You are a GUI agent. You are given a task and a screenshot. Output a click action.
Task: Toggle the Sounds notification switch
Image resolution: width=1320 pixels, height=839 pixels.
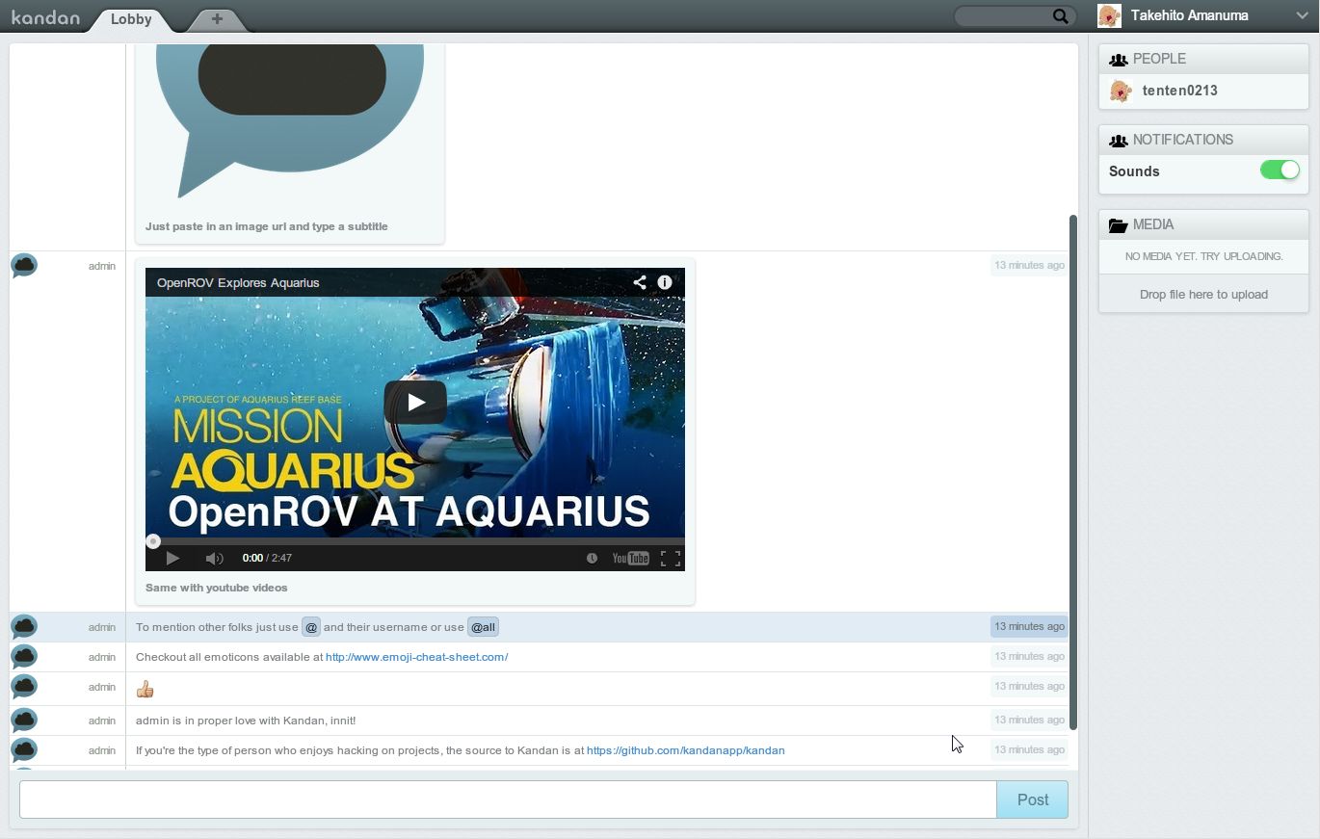click(x=1280, y=170)
